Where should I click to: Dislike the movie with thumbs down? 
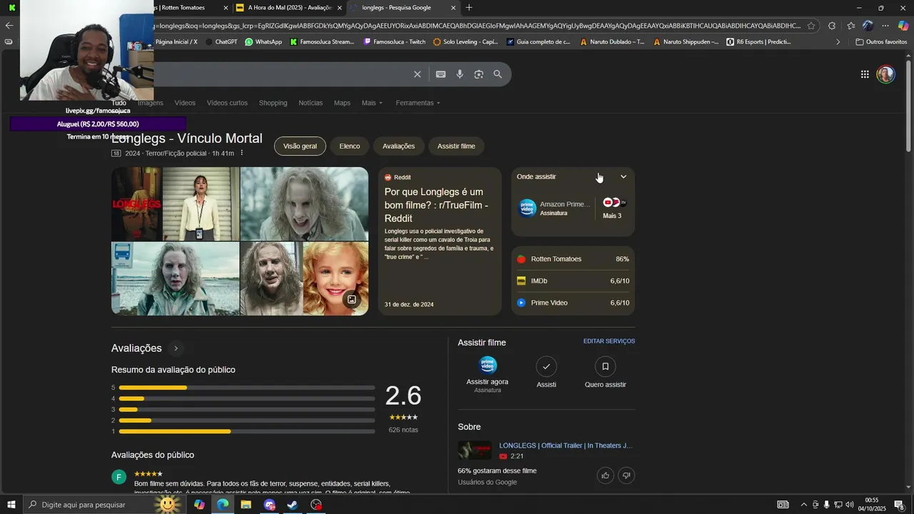(x=626, y=475)
